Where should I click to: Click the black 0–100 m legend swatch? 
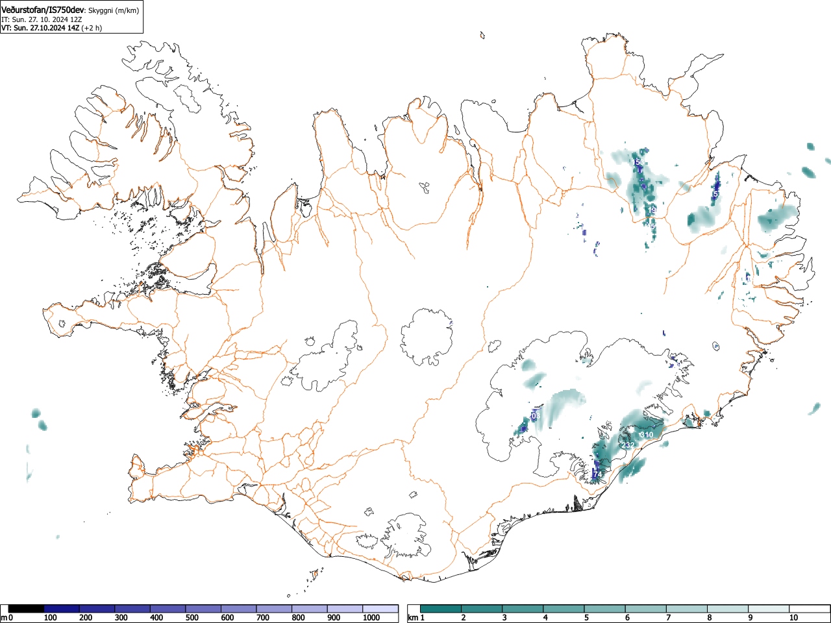[26, 609]
